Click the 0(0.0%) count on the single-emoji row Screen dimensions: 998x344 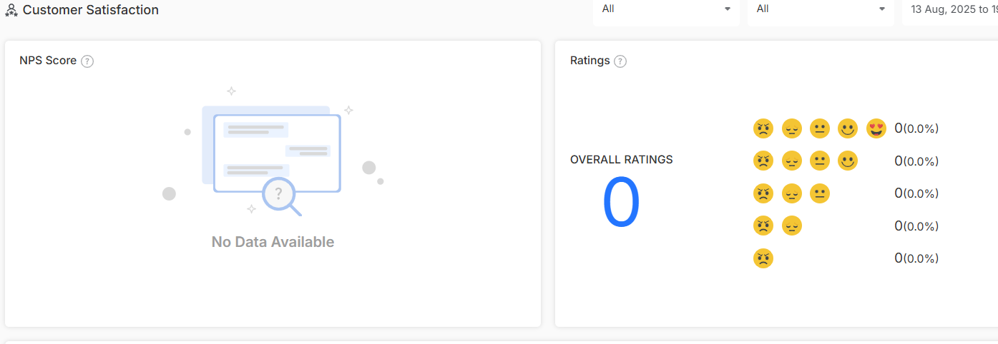pyautogui.click(x=916, y=258)
